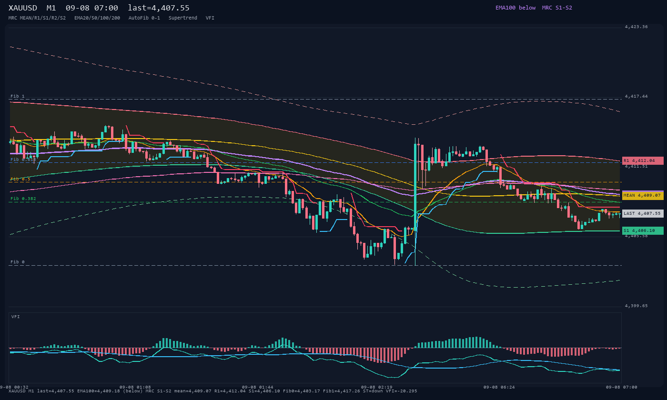Click the XAUUSD symbol in the title
The image size is (667, 400).
tap(23, 8)
